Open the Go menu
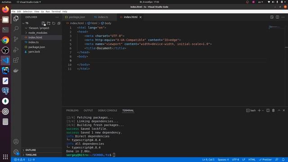Viewport: 288px width, 162px height. (42, 11)
